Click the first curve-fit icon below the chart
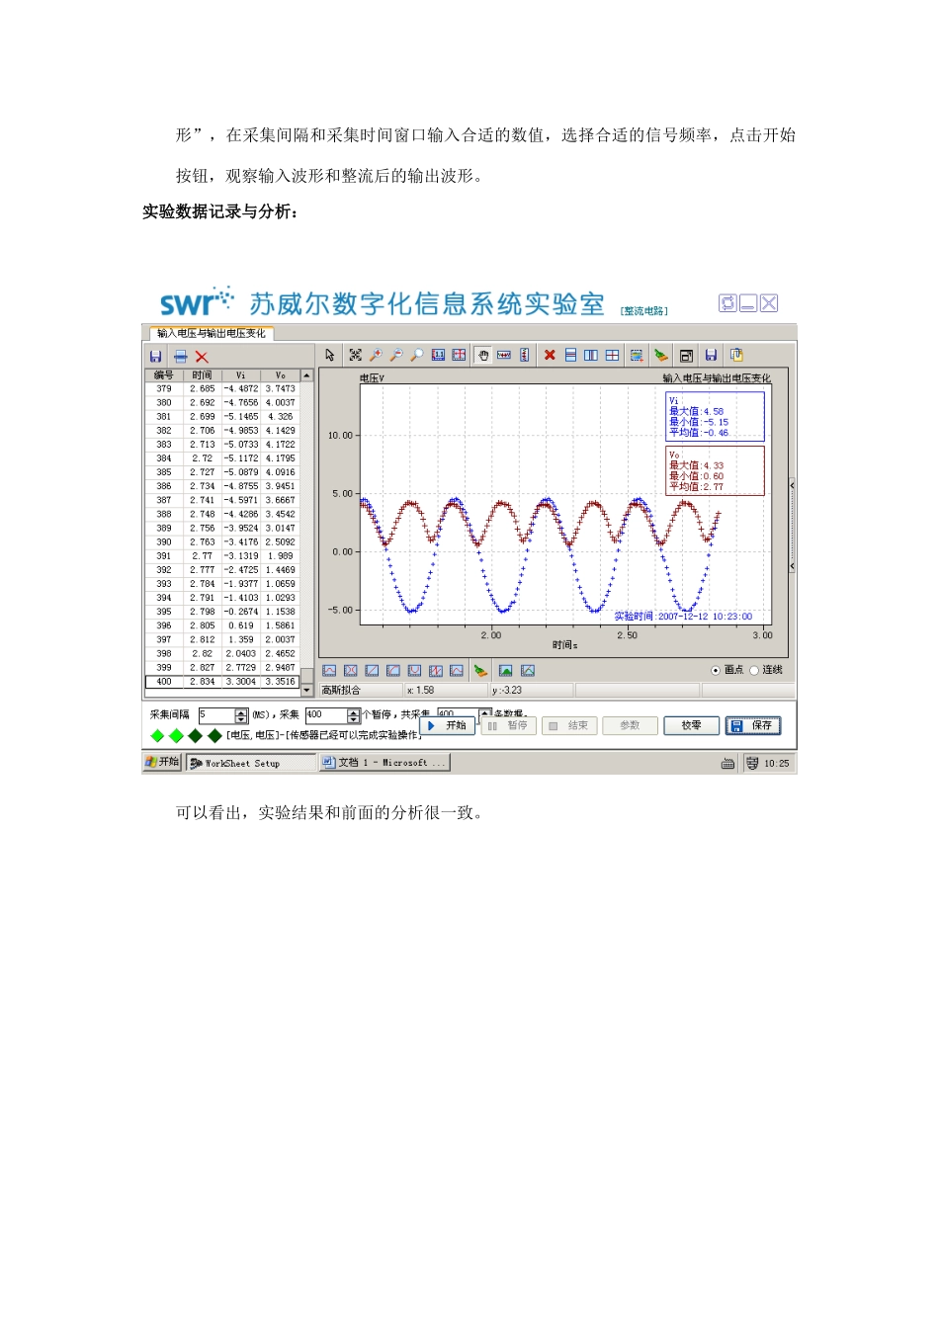Screen dimensions: 939x1328 (330, 671)
